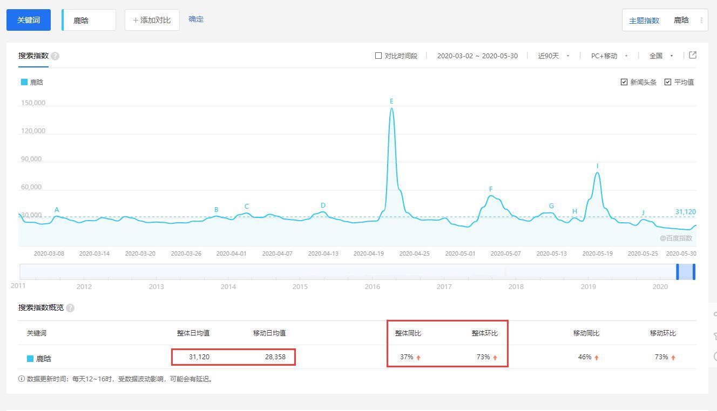
Task: Export chart via share icon
Action: [693, 55]
